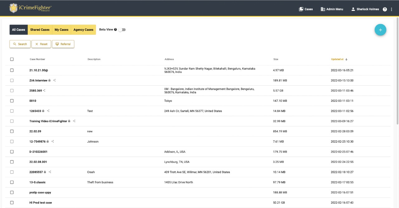Viewport: 399px width, 208px height.
Task: Click the share icon beside 2580.369
Action: coord(44,91)
